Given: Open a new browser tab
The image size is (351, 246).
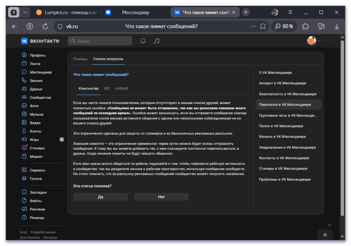Looking at the screenshot, I should click(x=246, y=12).
